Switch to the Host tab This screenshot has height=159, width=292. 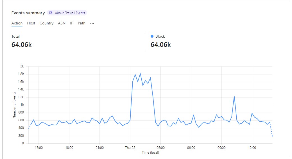31,23
